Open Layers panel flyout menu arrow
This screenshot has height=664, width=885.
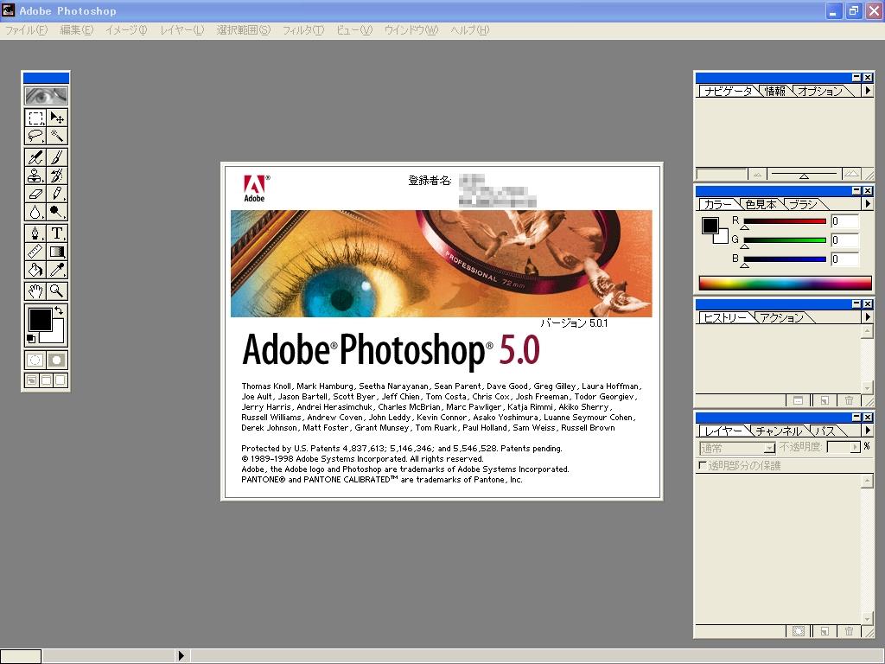[868, 431]
